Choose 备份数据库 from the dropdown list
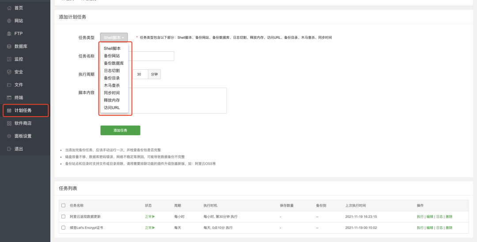Viewport: 477px width, 242px height. pos(114,63)
